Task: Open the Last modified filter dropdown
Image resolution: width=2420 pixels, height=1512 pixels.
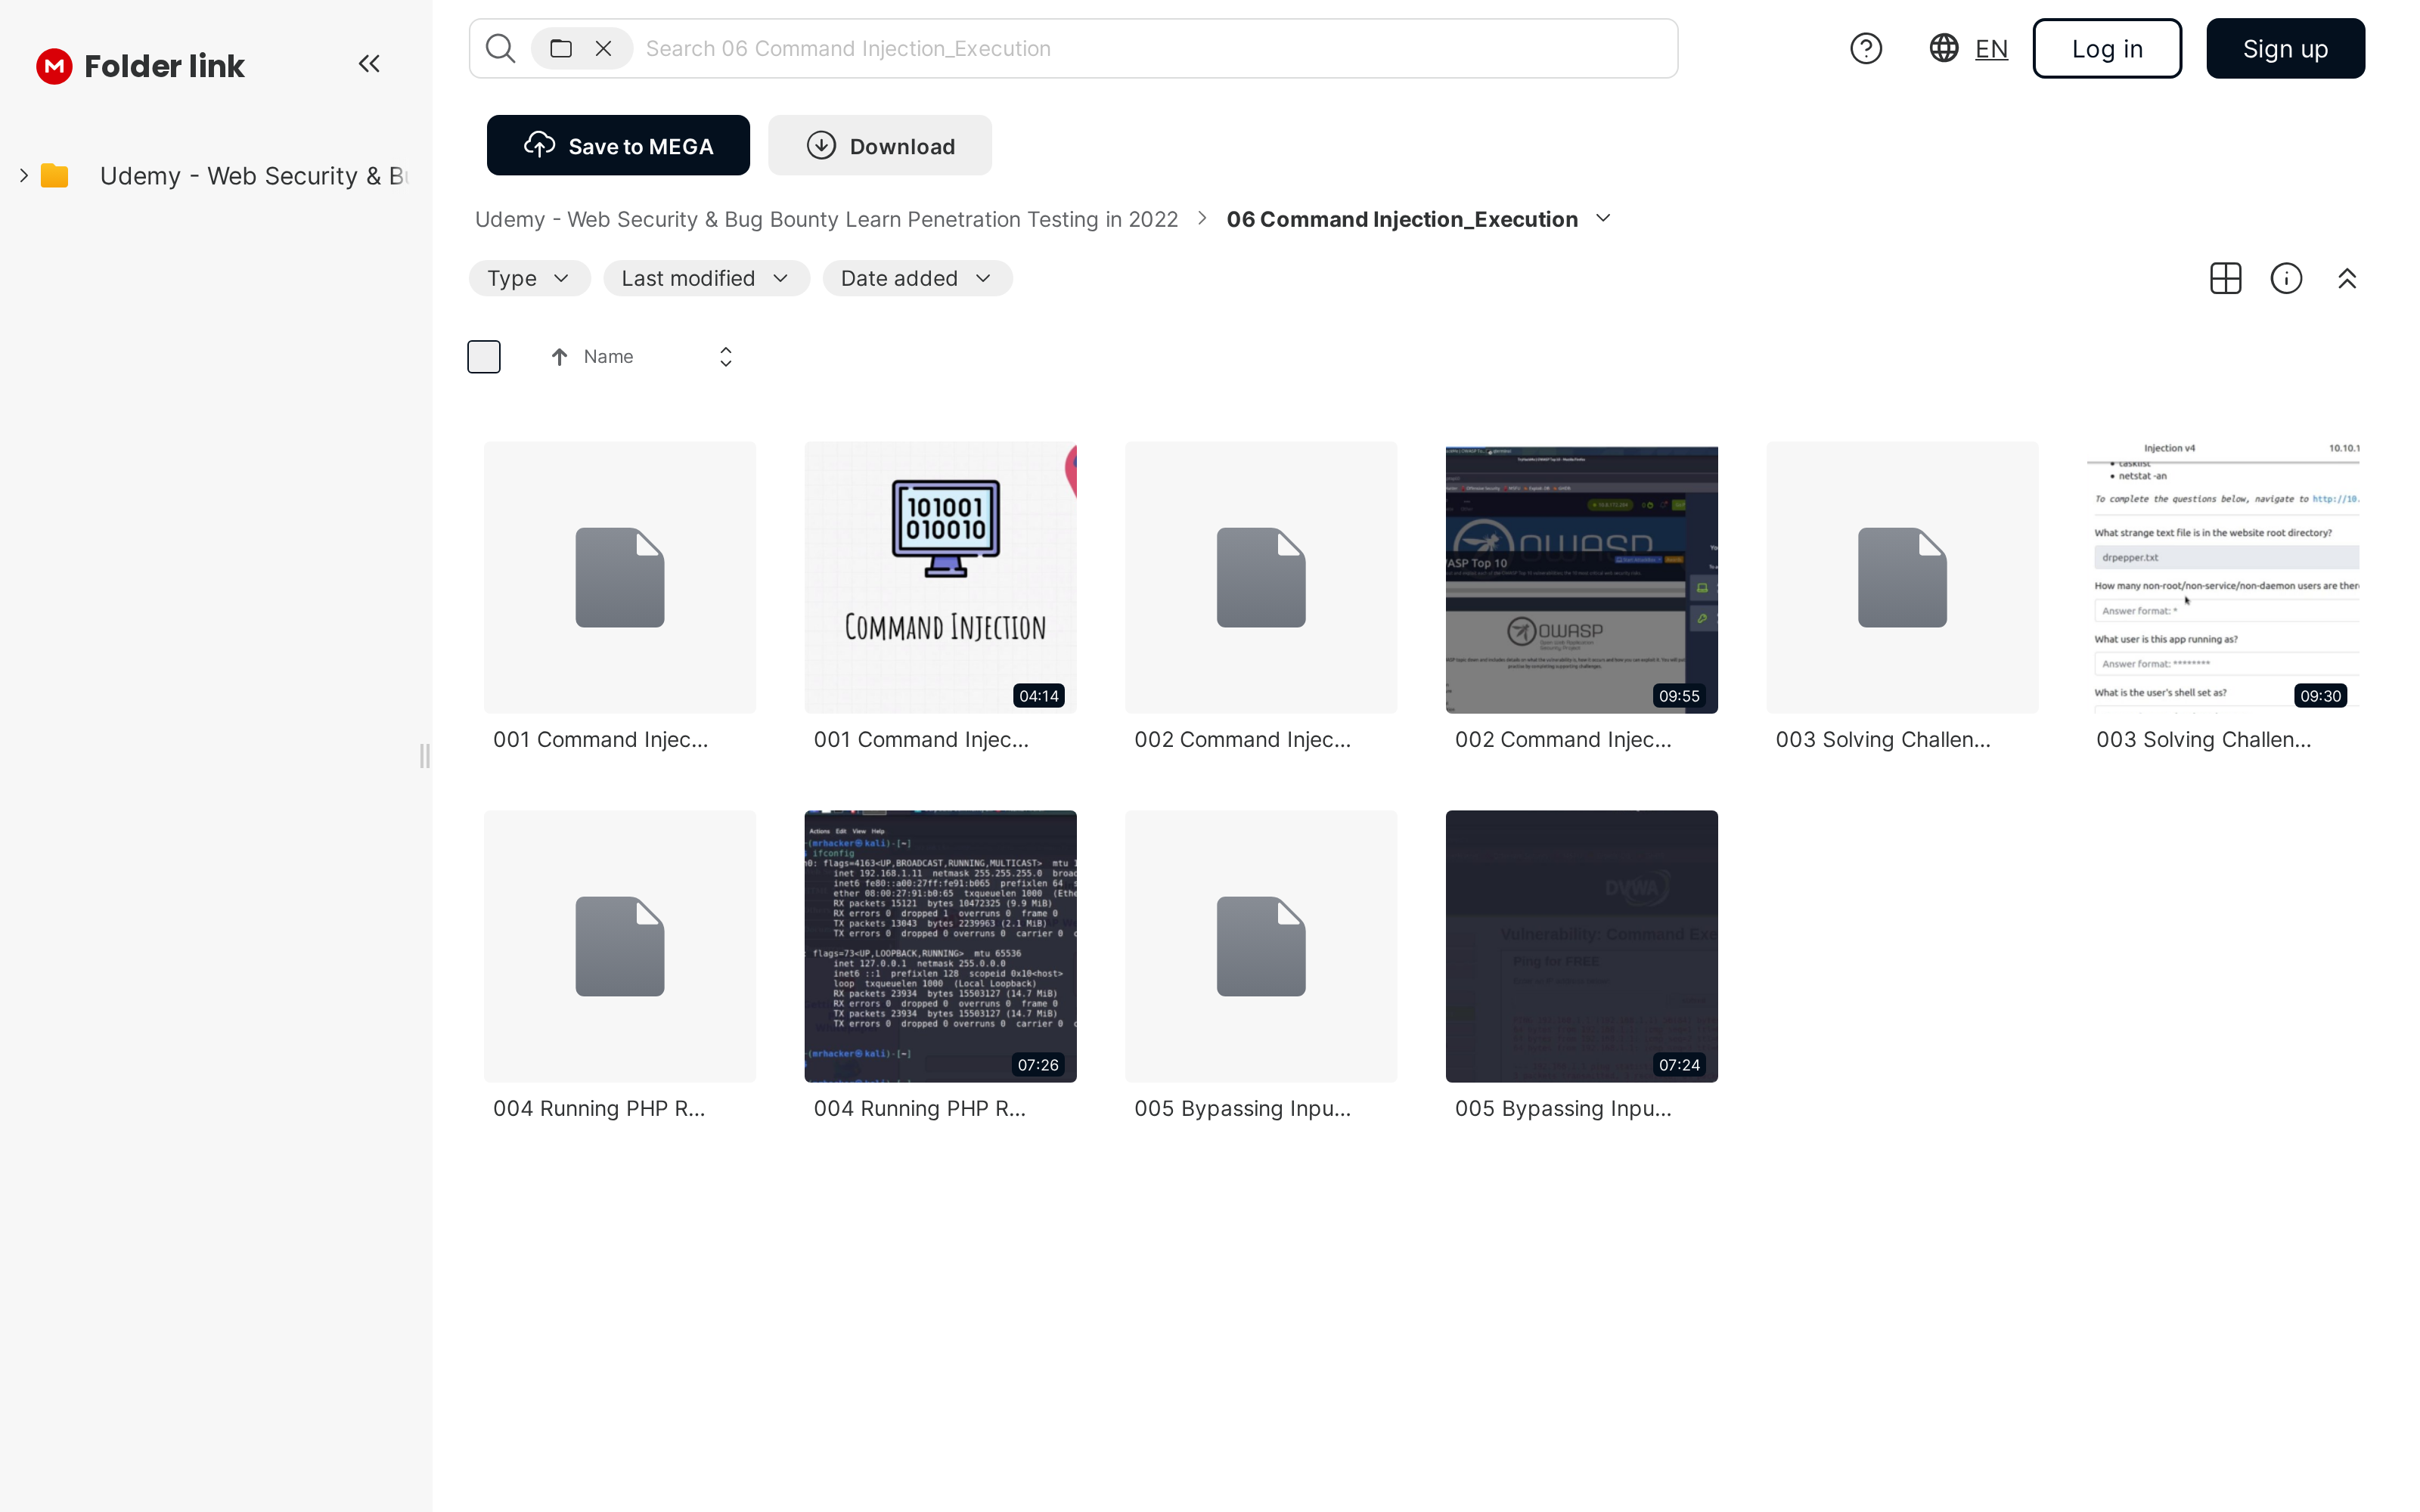Action: [706, 278]
